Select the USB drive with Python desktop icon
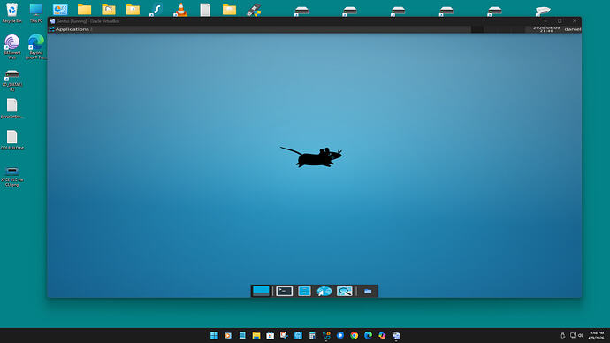The width and height of the screenshot is (610, 343). (x=254, y=10)
